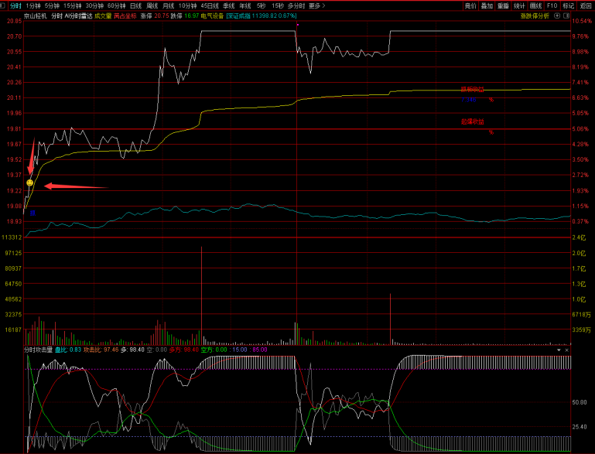Open the 分时攻击量 panel dropdown arrow
The width and height of the screenshot is (595, 454).
(559, 350)
